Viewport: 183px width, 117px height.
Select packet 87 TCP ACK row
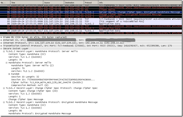pyautogui.click(x=91, y=26)
